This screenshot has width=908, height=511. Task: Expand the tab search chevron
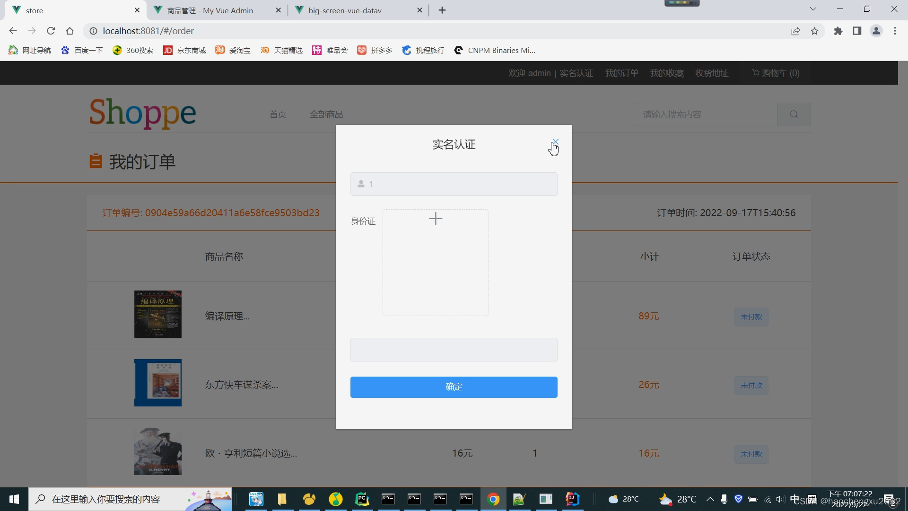[x=813, y=9]
